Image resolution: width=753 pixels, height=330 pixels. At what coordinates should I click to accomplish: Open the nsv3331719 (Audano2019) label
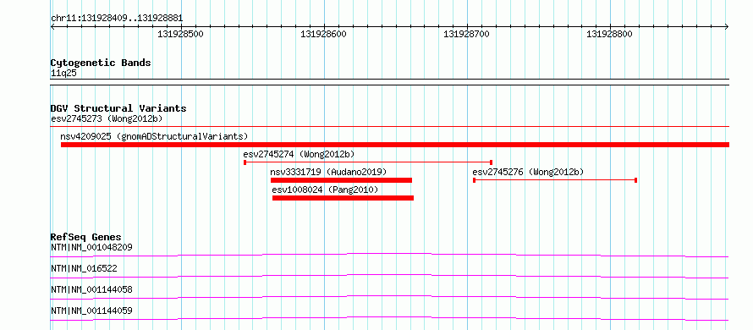pyautogui.click(x=328, y=172)
